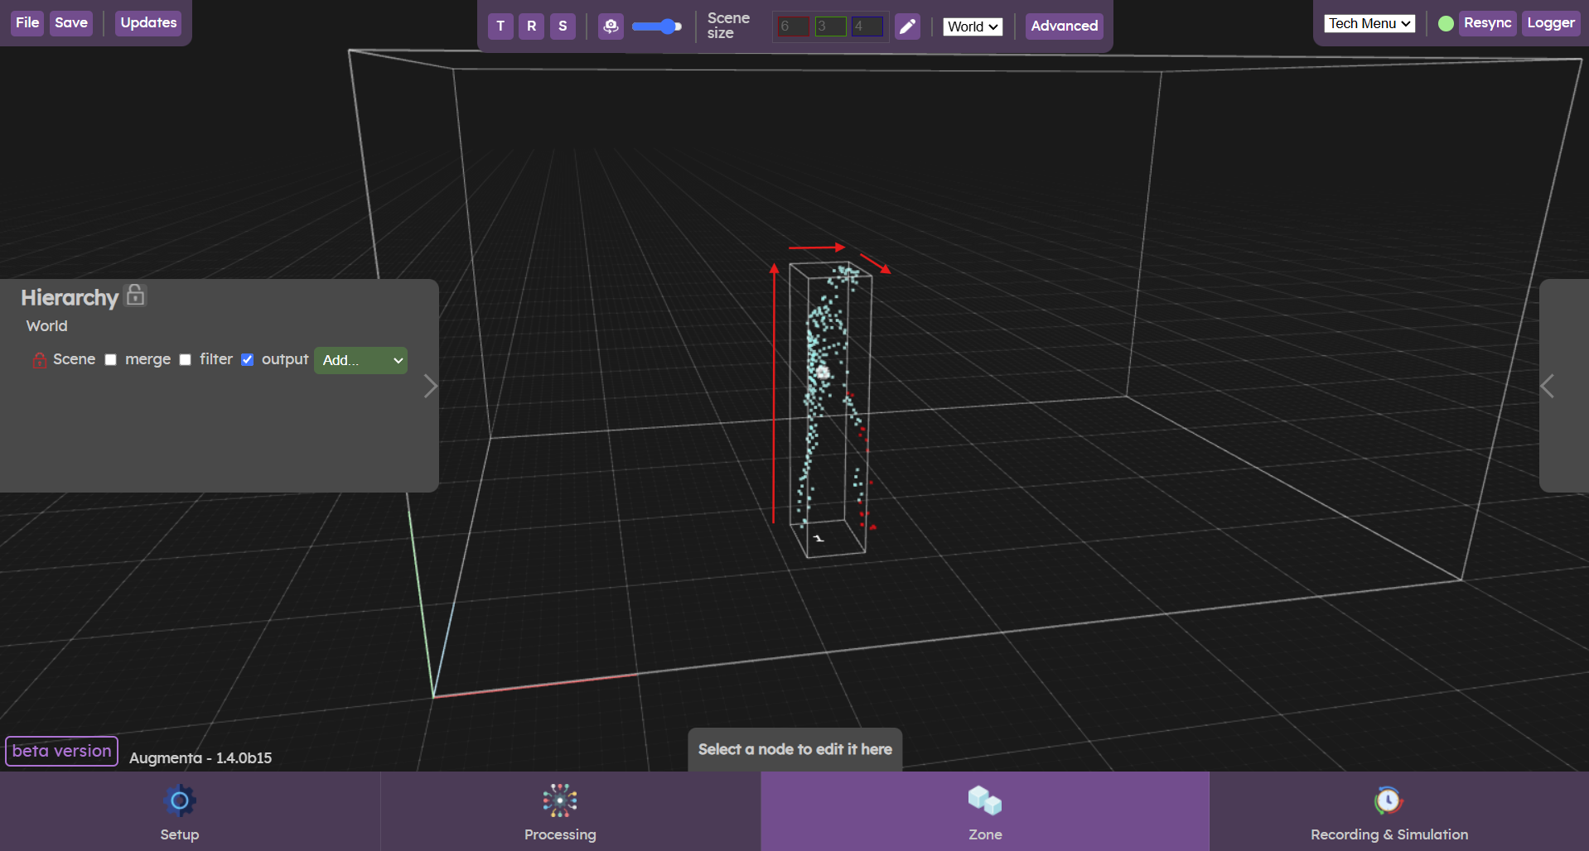
Task: Enable the merge checkbox
Action: pyautogui.click(x=111, y=360)
